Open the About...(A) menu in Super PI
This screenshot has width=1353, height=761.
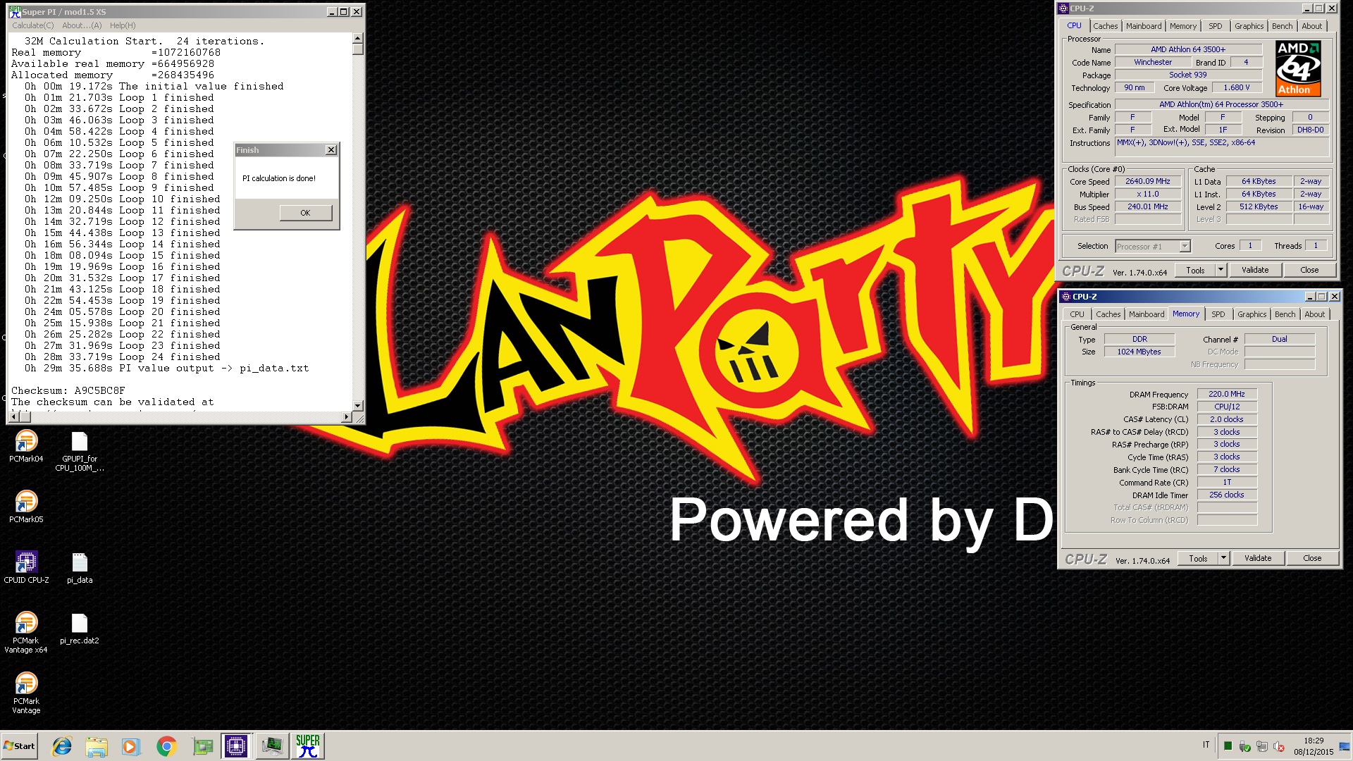click(x=82, y=25)
